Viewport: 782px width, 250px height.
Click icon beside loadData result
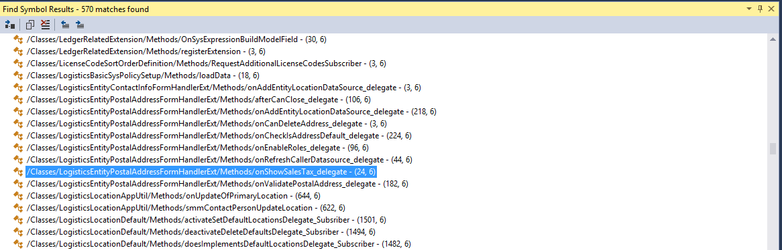pyautogui.click(x=19, y=75)
